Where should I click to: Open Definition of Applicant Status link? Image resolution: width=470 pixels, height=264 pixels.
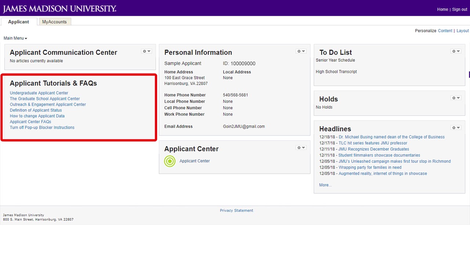coord(36,110)
